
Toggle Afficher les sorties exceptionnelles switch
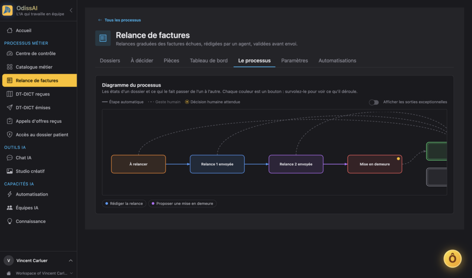(373, 102)
